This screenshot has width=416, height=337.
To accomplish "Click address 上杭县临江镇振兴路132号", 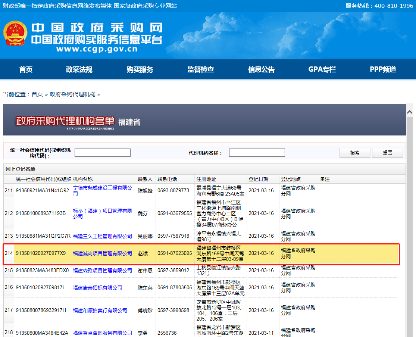I will pyautogui.click(x=219, y=271).
